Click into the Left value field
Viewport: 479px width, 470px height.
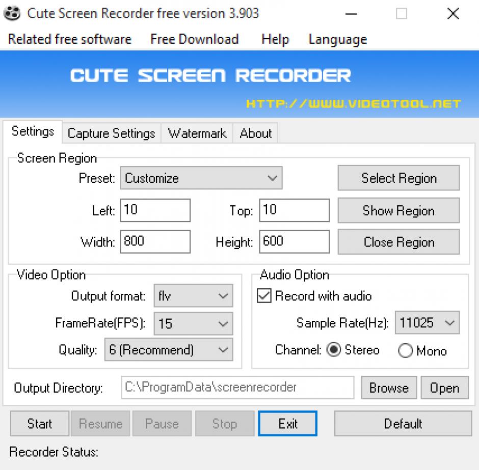(155, 210)
